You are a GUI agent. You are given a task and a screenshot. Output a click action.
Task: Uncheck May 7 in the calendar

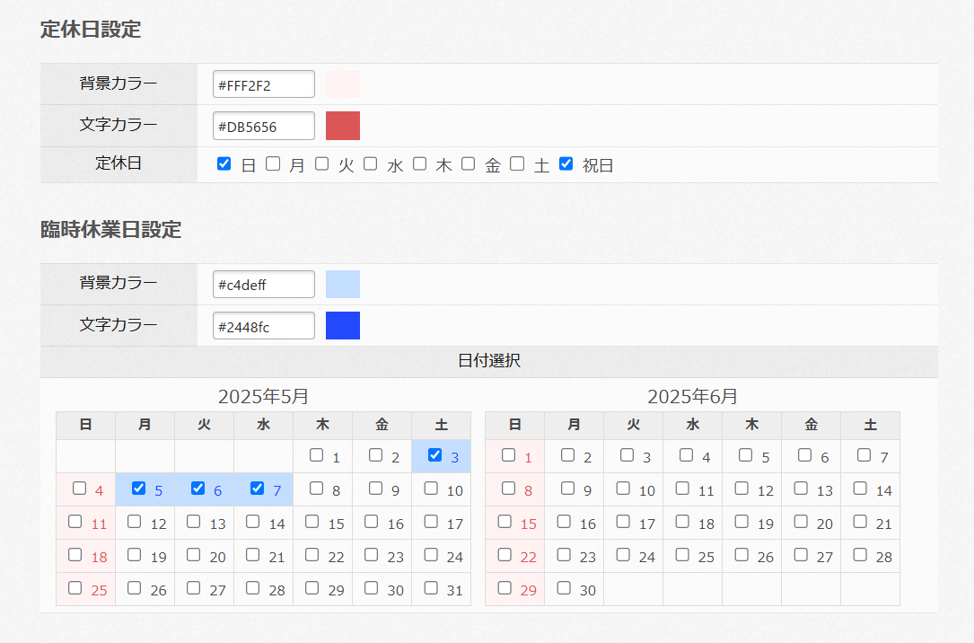(x=257, y=489)
